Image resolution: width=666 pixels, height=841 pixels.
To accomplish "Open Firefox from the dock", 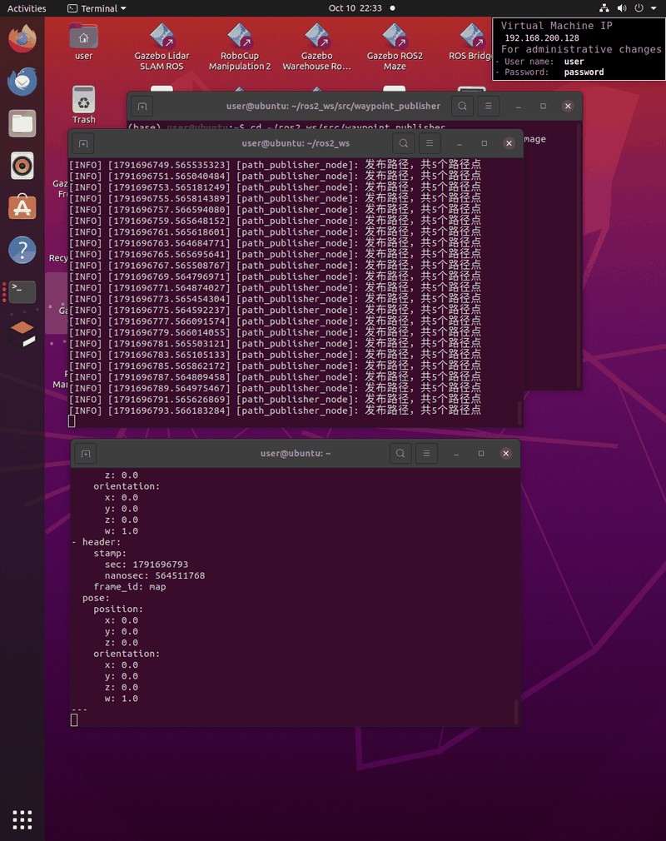I will click(22, 39).
